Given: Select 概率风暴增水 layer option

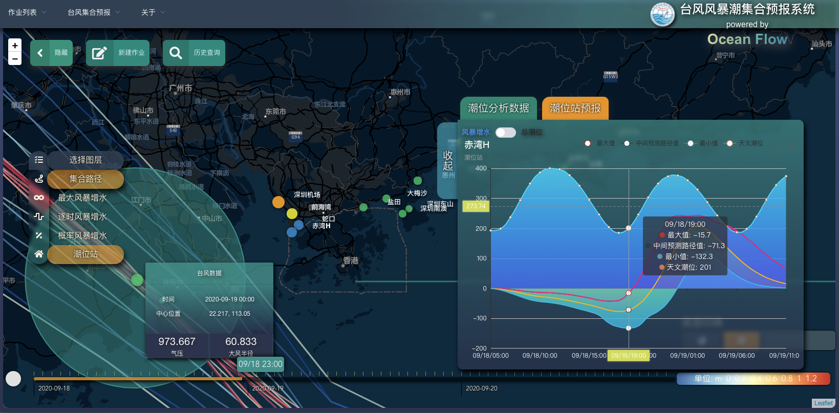Looking at the screenshot, I should (x=82, y=235).
